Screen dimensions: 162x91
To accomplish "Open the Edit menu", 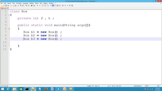I will pos(5,3).
